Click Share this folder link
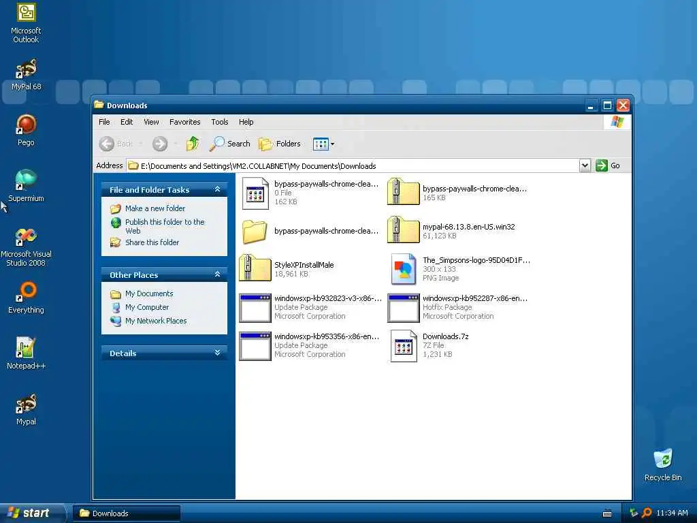The width and height of the screenshot is (697, 523). pyautogui.click(x=152, y=242)
